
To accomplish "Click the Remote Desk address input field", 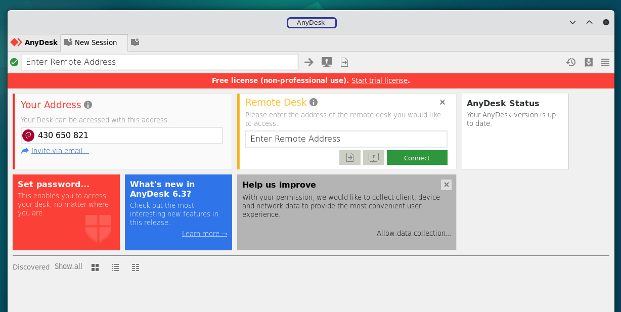I will point(346,139).
